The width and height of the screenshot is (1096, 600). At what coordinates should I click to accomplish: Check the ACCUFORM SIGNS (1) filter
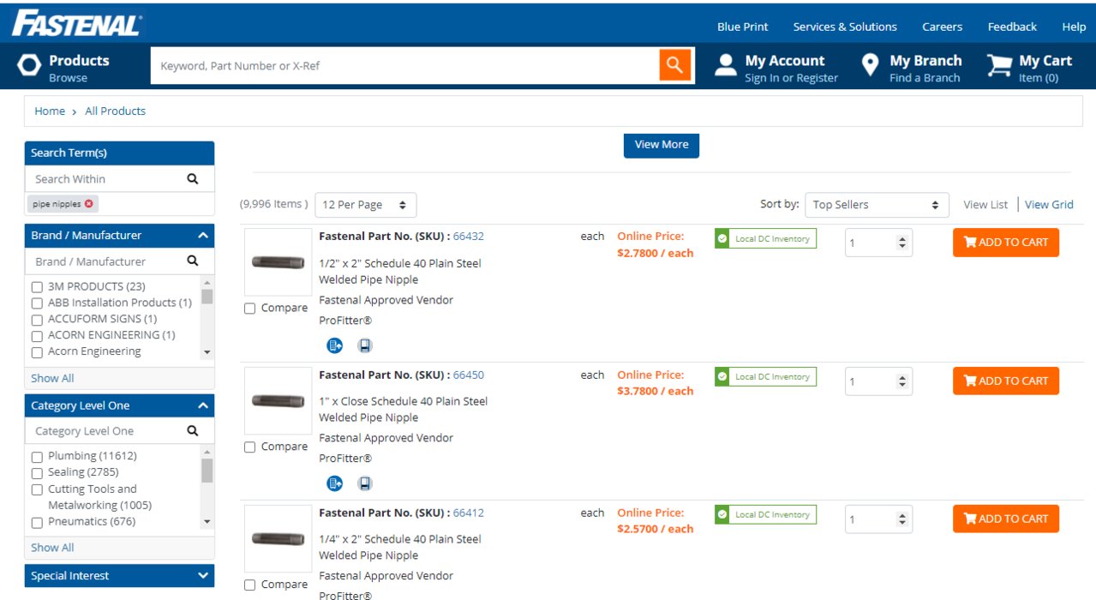(37, 320)
